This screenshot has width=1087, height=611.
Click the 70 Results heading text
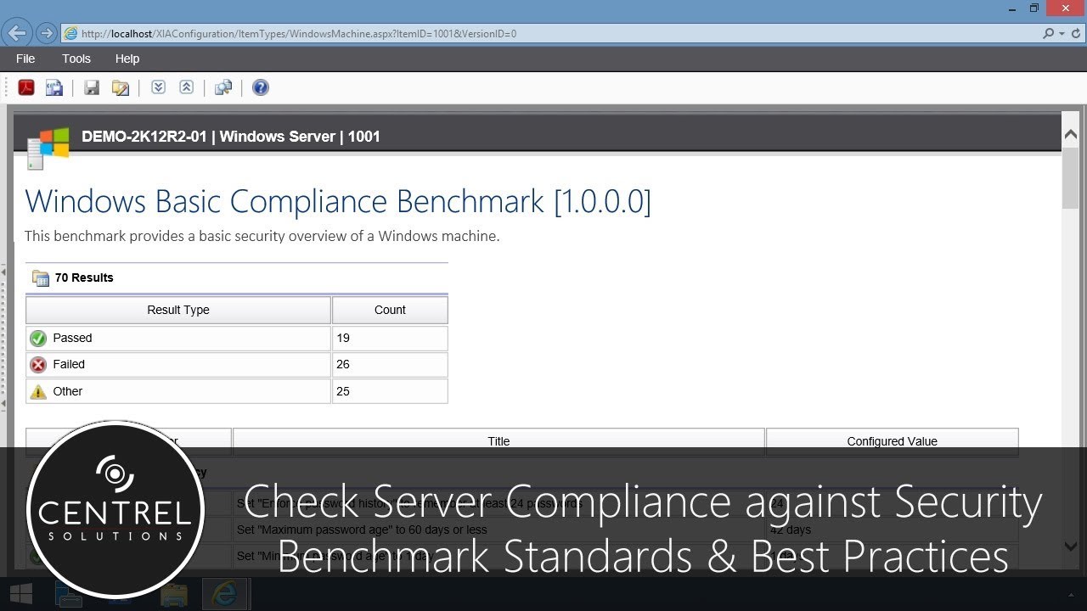(84, 277)
